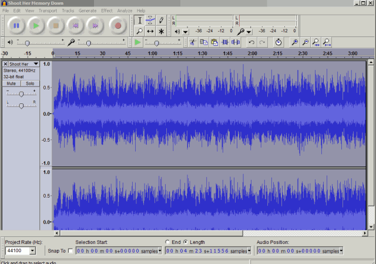This screenshot has height=264, width=376.
Task: Select the End radio button
Action: pyautogui.click(x=167, y=242)
